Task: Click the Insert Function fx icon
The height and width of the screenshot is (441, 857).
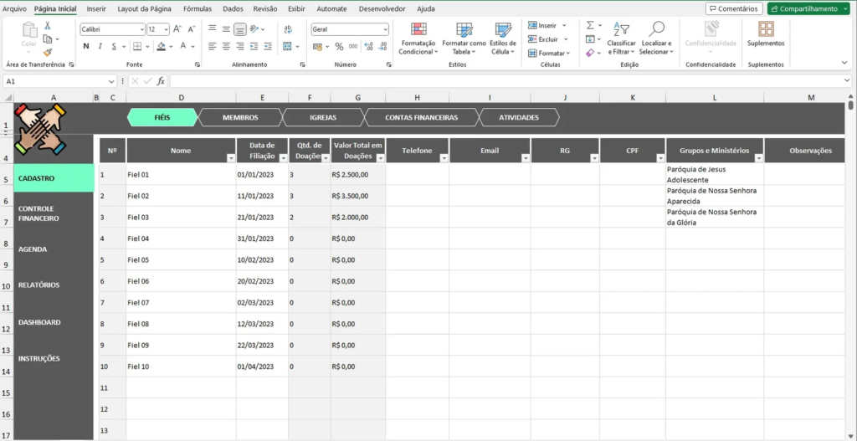Action: click(161, 81)
